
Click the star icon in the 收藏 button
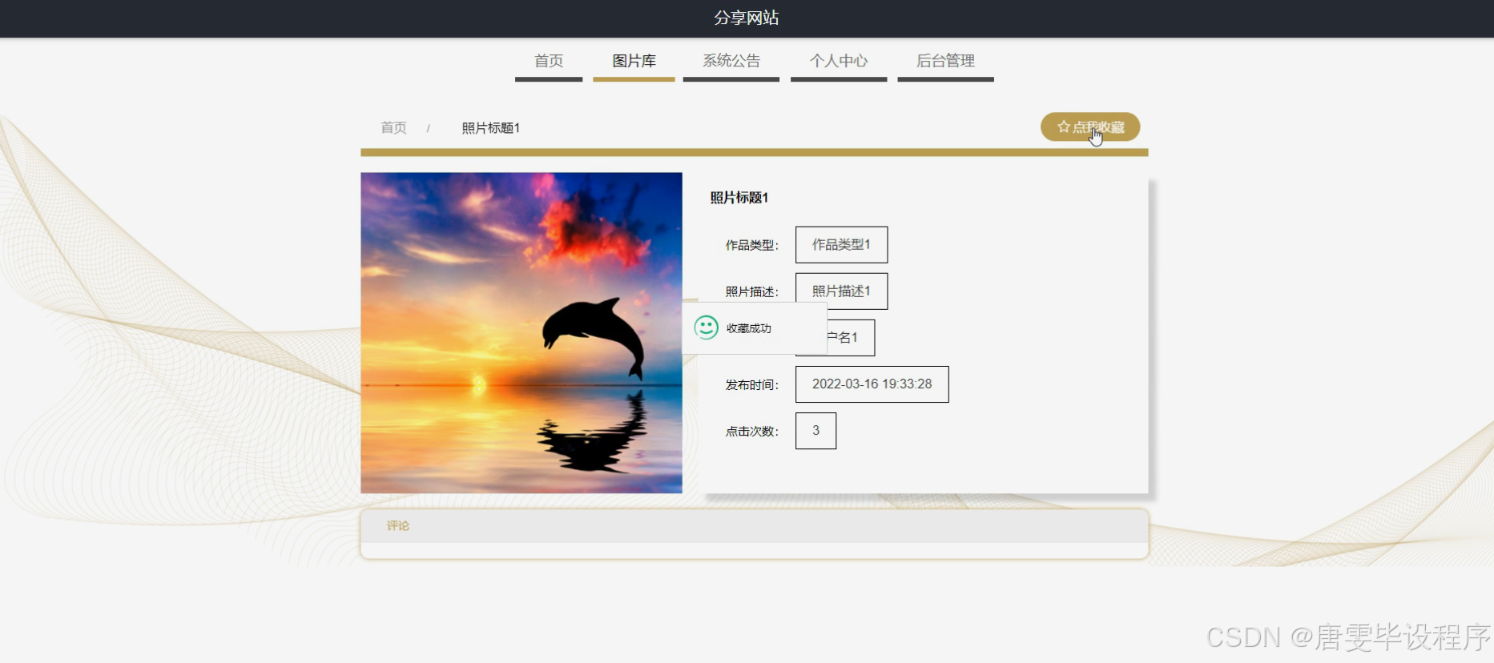(x=1064, y=127)
